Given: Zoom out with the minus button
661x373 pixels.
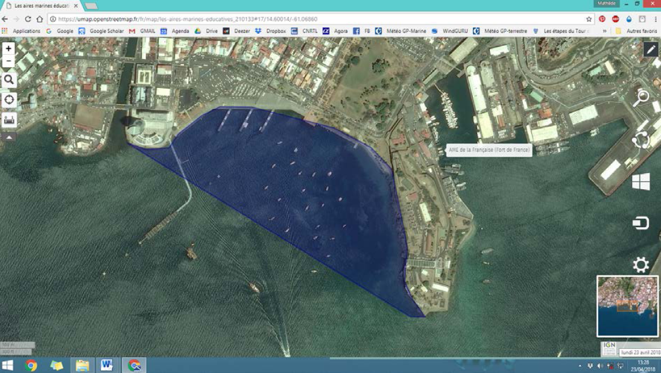Looking at the screenshot, I should pyautogui.click(x=8, y=61).
